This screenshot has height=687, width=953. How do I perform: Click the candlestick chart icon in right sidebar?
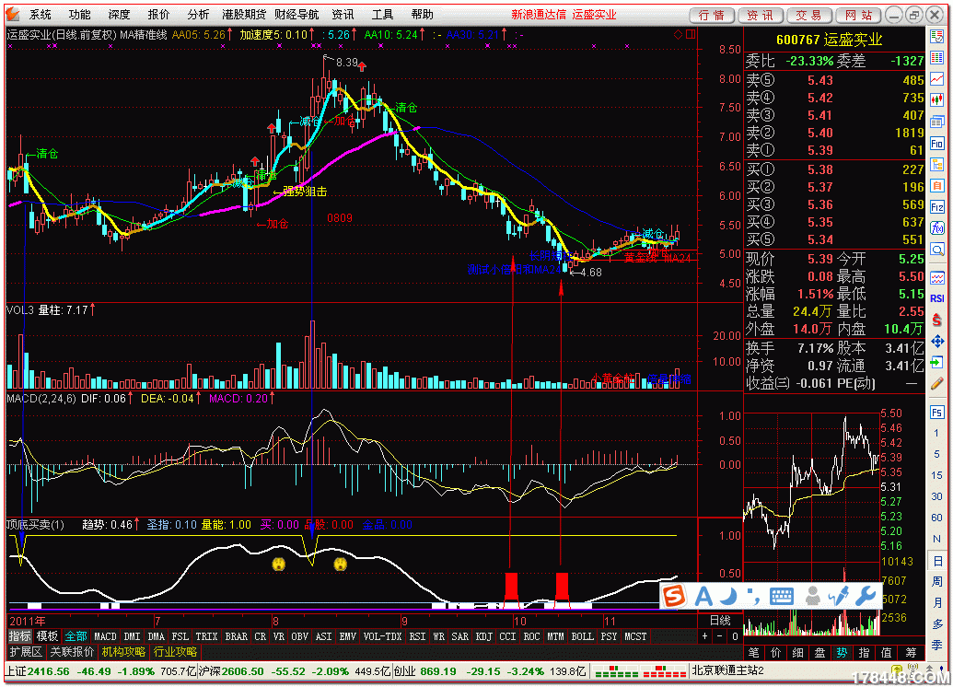click(936, 100)
